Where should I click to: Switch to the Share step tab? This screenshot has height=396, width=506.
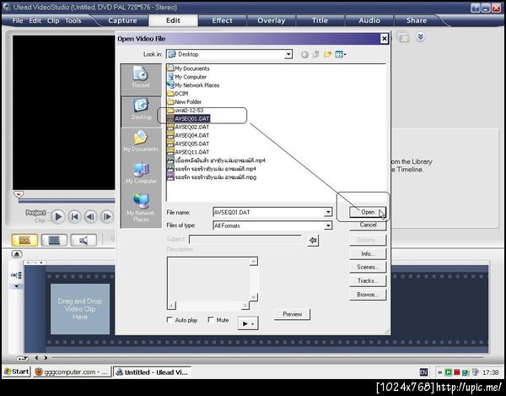pos(417,20)
